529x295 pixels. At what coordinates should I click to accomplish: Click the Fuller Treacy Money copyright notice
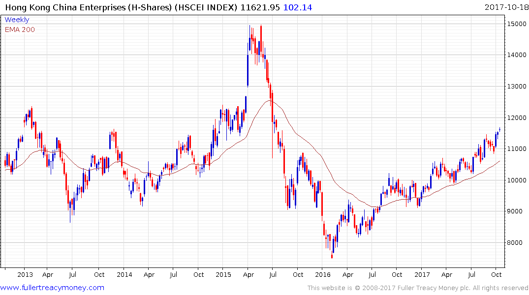click(x=418, y=288)
